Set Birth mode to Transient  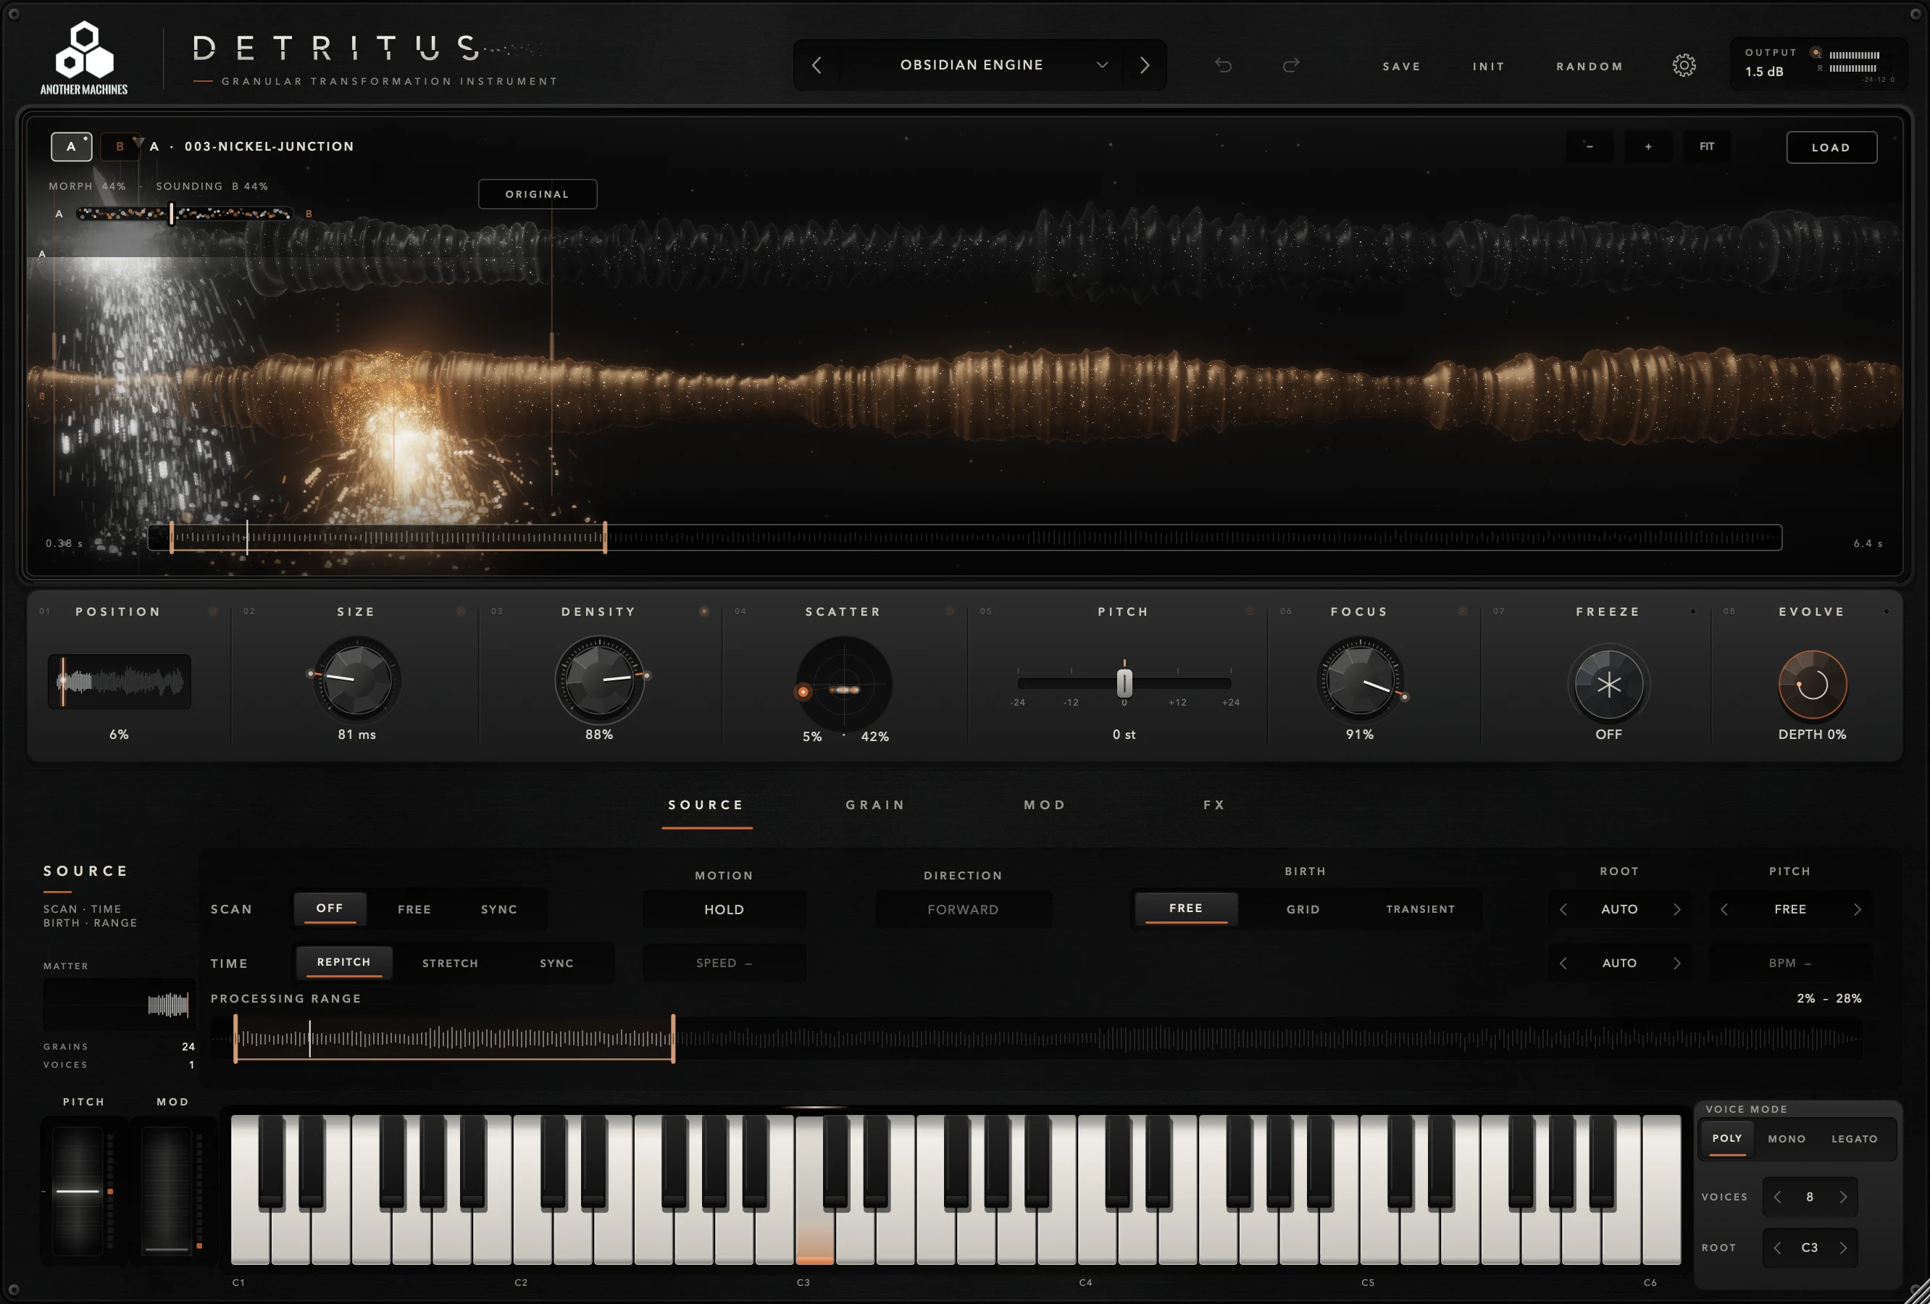1420,909
